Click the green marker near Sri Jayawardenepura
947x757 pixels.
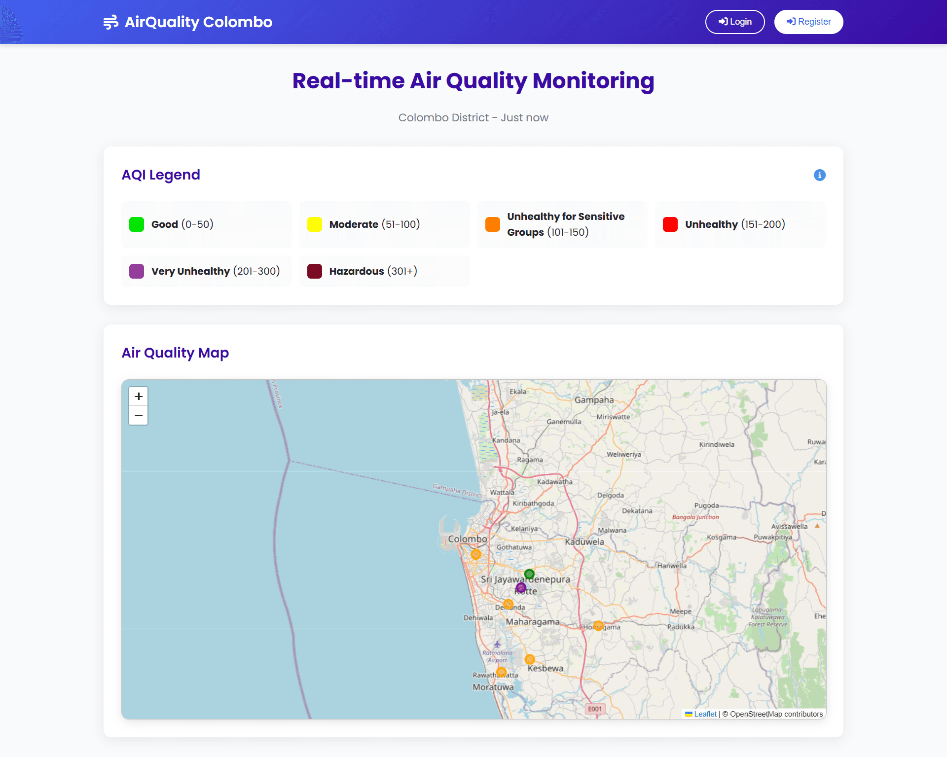(x=529, y=574)
